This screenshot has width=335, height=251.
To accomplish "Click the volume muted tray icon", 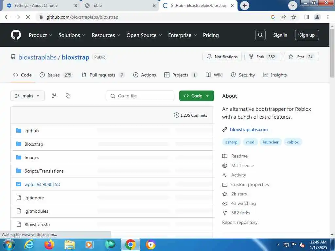I will coord(302,245).
